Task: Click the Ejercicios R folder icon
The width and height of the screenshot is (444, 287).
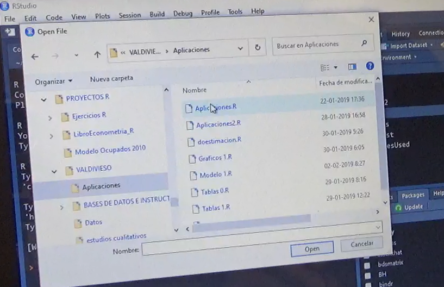Action: (x=65, y=117)
